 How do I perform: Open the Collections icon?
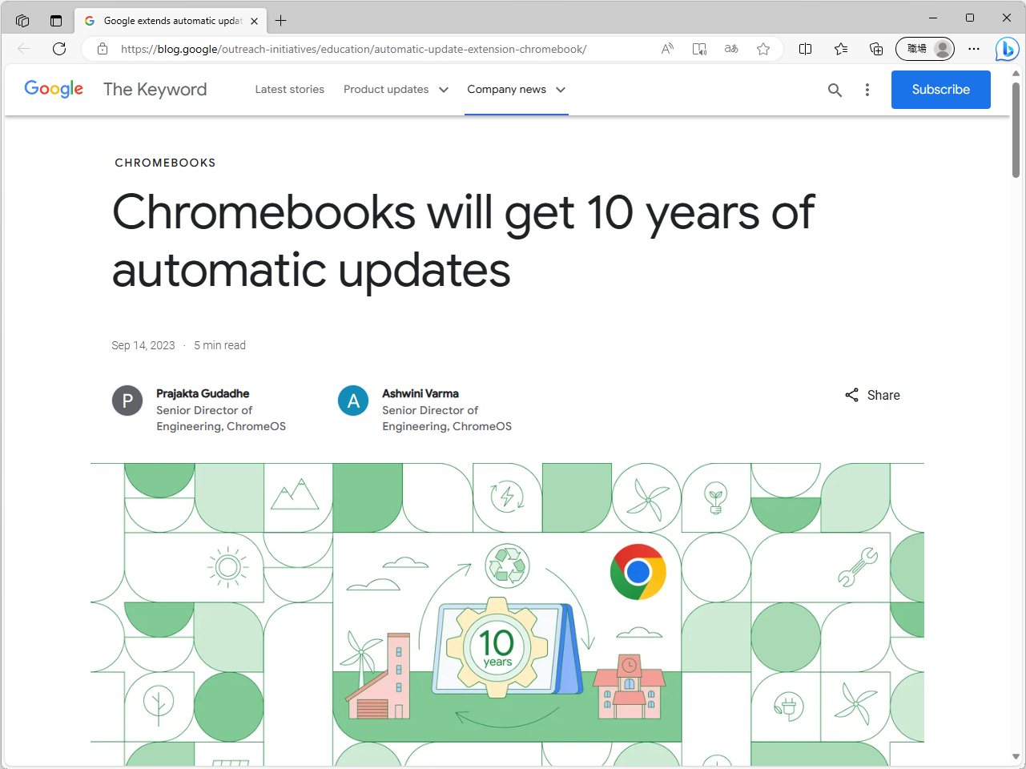coord(875,49)
